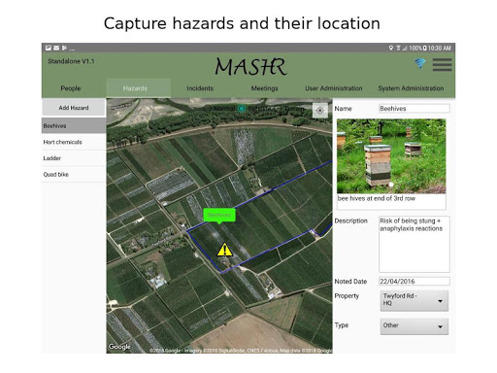Viewport: 497px width, 373px height.
Task: Center map on my location
Action: pyautogui.click(x=319, y=110)
